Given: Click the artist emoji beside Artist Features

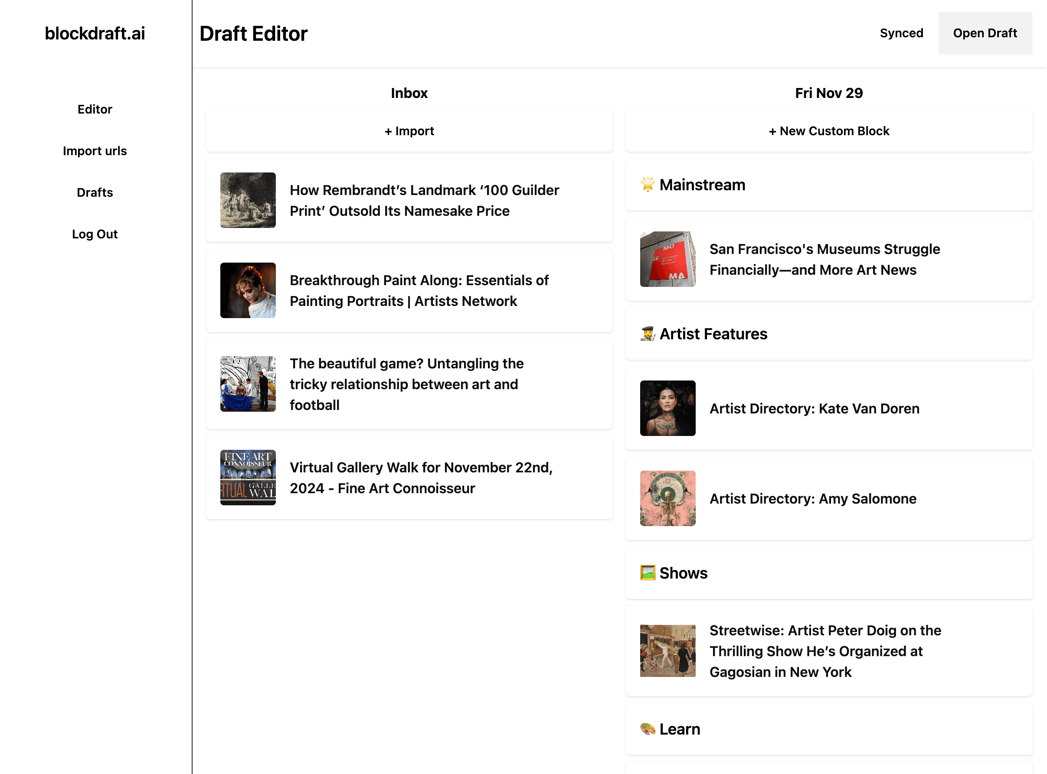Looking at the screenshot, I should coord(648,334).
